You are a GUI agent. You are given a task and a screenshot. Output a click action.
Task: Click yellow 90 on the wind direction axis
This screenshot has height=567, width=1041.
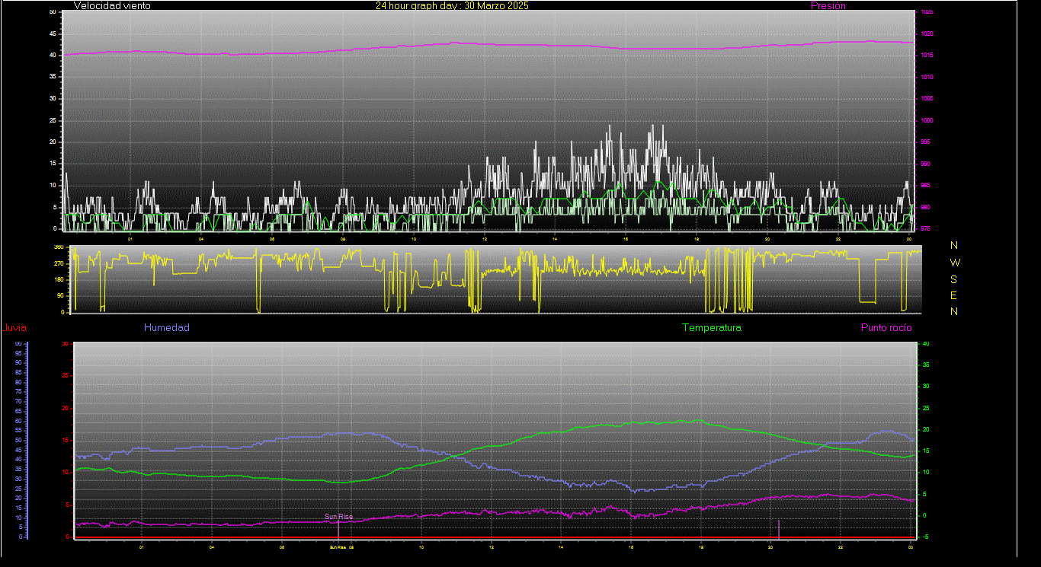point(59,296)
